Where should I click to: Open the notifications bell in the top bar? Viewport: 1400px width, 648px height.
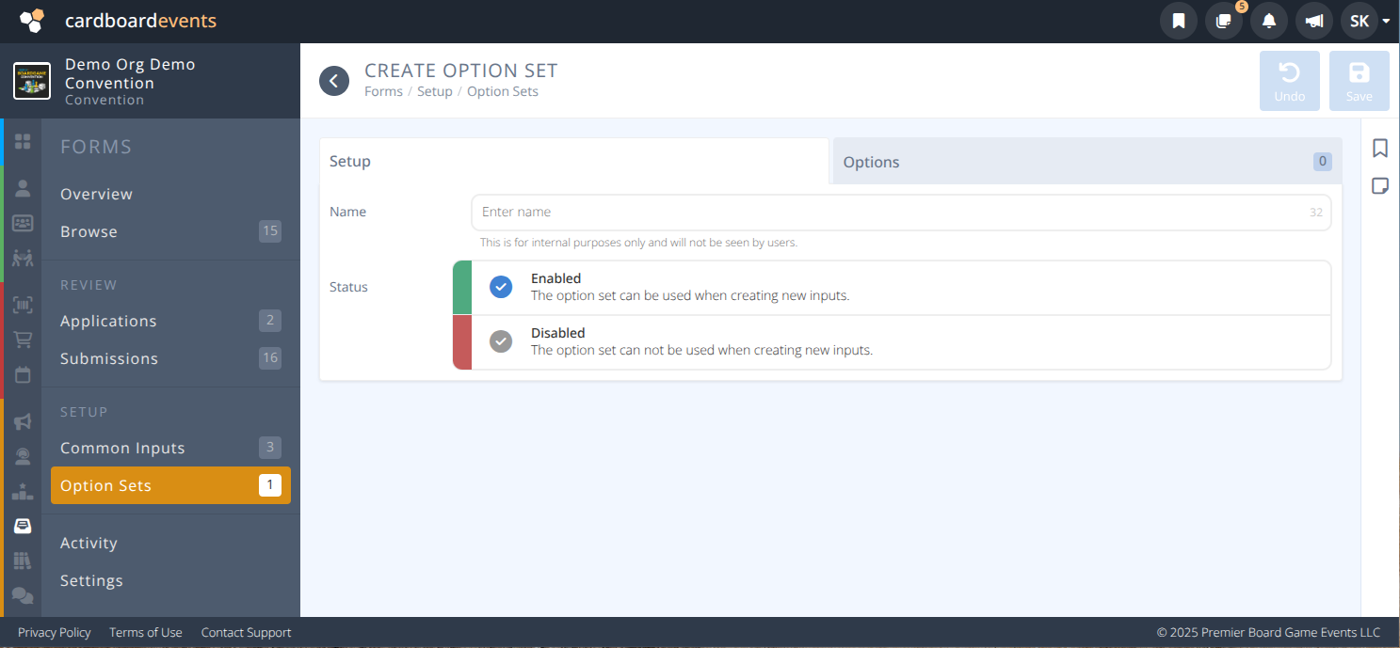pos(1268,20)
